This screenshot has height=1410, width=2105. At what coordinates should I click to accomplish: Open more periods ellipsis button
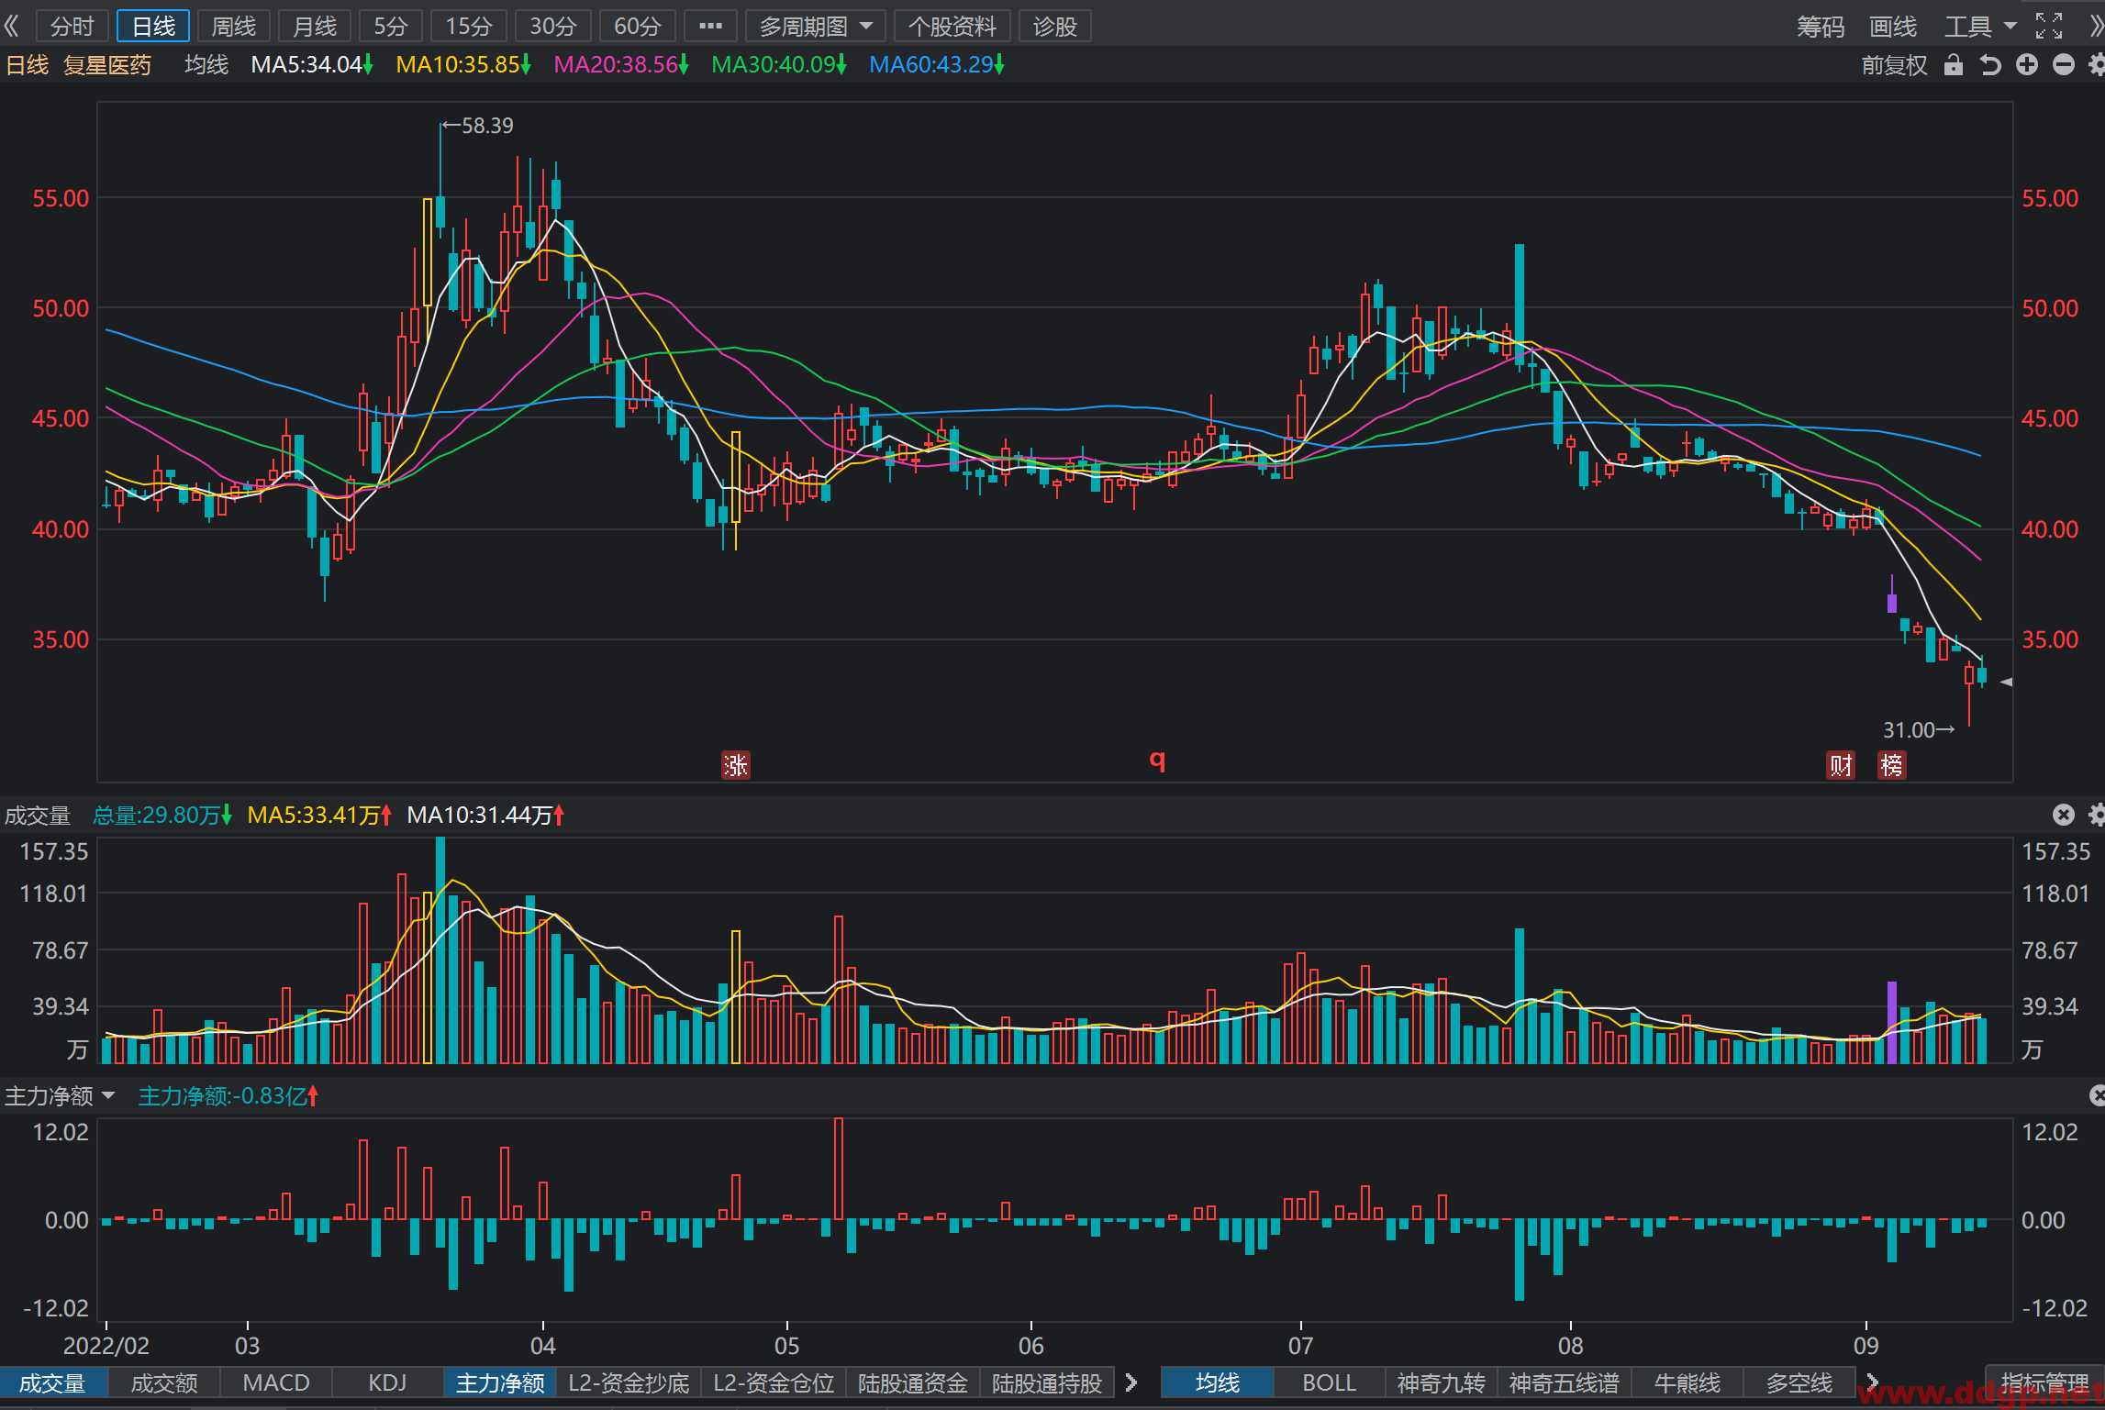(x=710, y=26)
